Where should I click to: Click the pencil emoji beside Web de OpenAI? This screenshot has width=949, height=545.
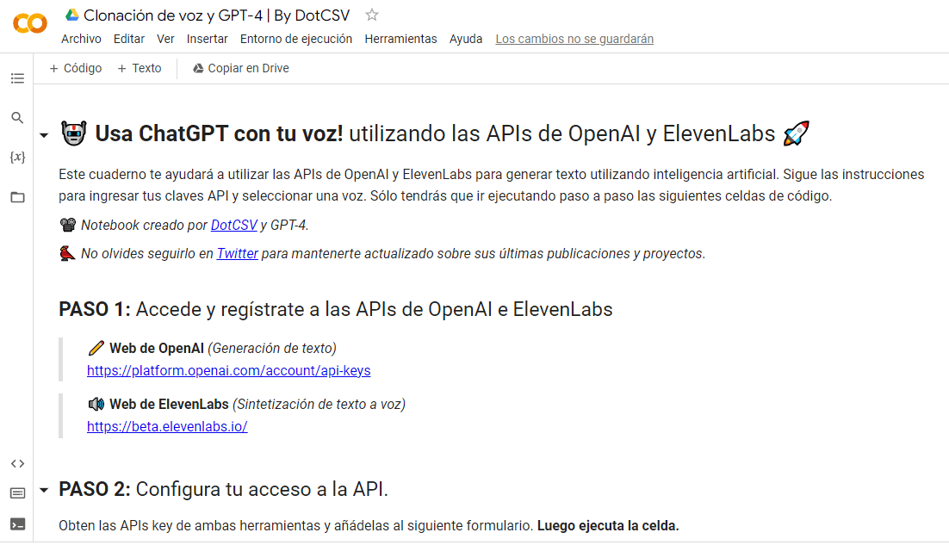96,348
